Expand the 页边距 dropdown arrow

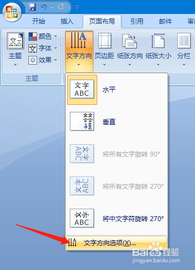104,65
